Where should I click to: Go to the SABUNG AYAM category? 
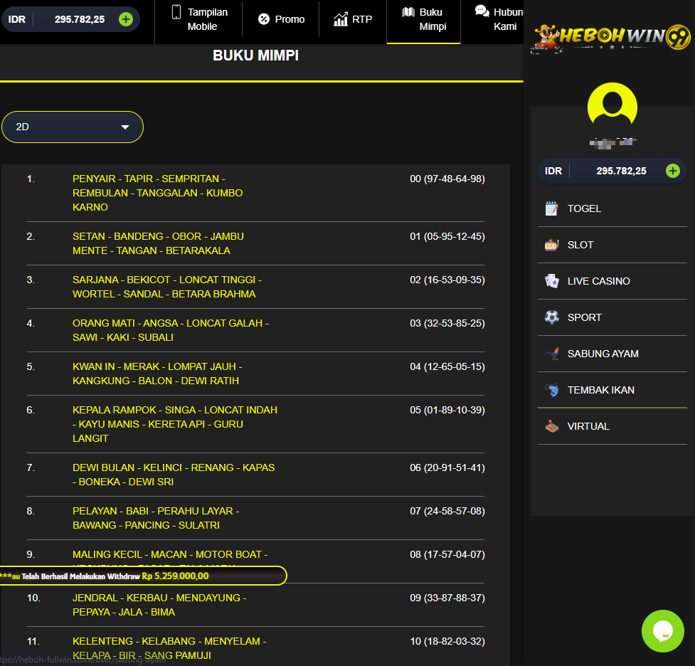click(x=612, y=354)
